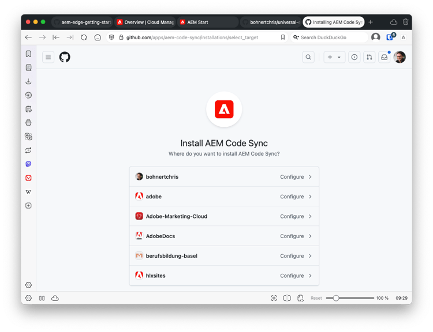Show site info via padlock icon
Viewport: 433px width, 332px height.
pos(121,37)
